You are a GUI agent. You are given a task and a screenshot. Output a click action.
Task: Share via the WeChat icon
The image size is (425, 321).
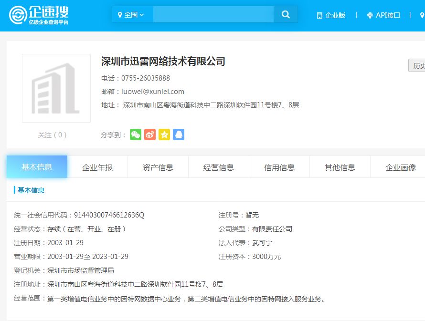[x=136, y=135]
